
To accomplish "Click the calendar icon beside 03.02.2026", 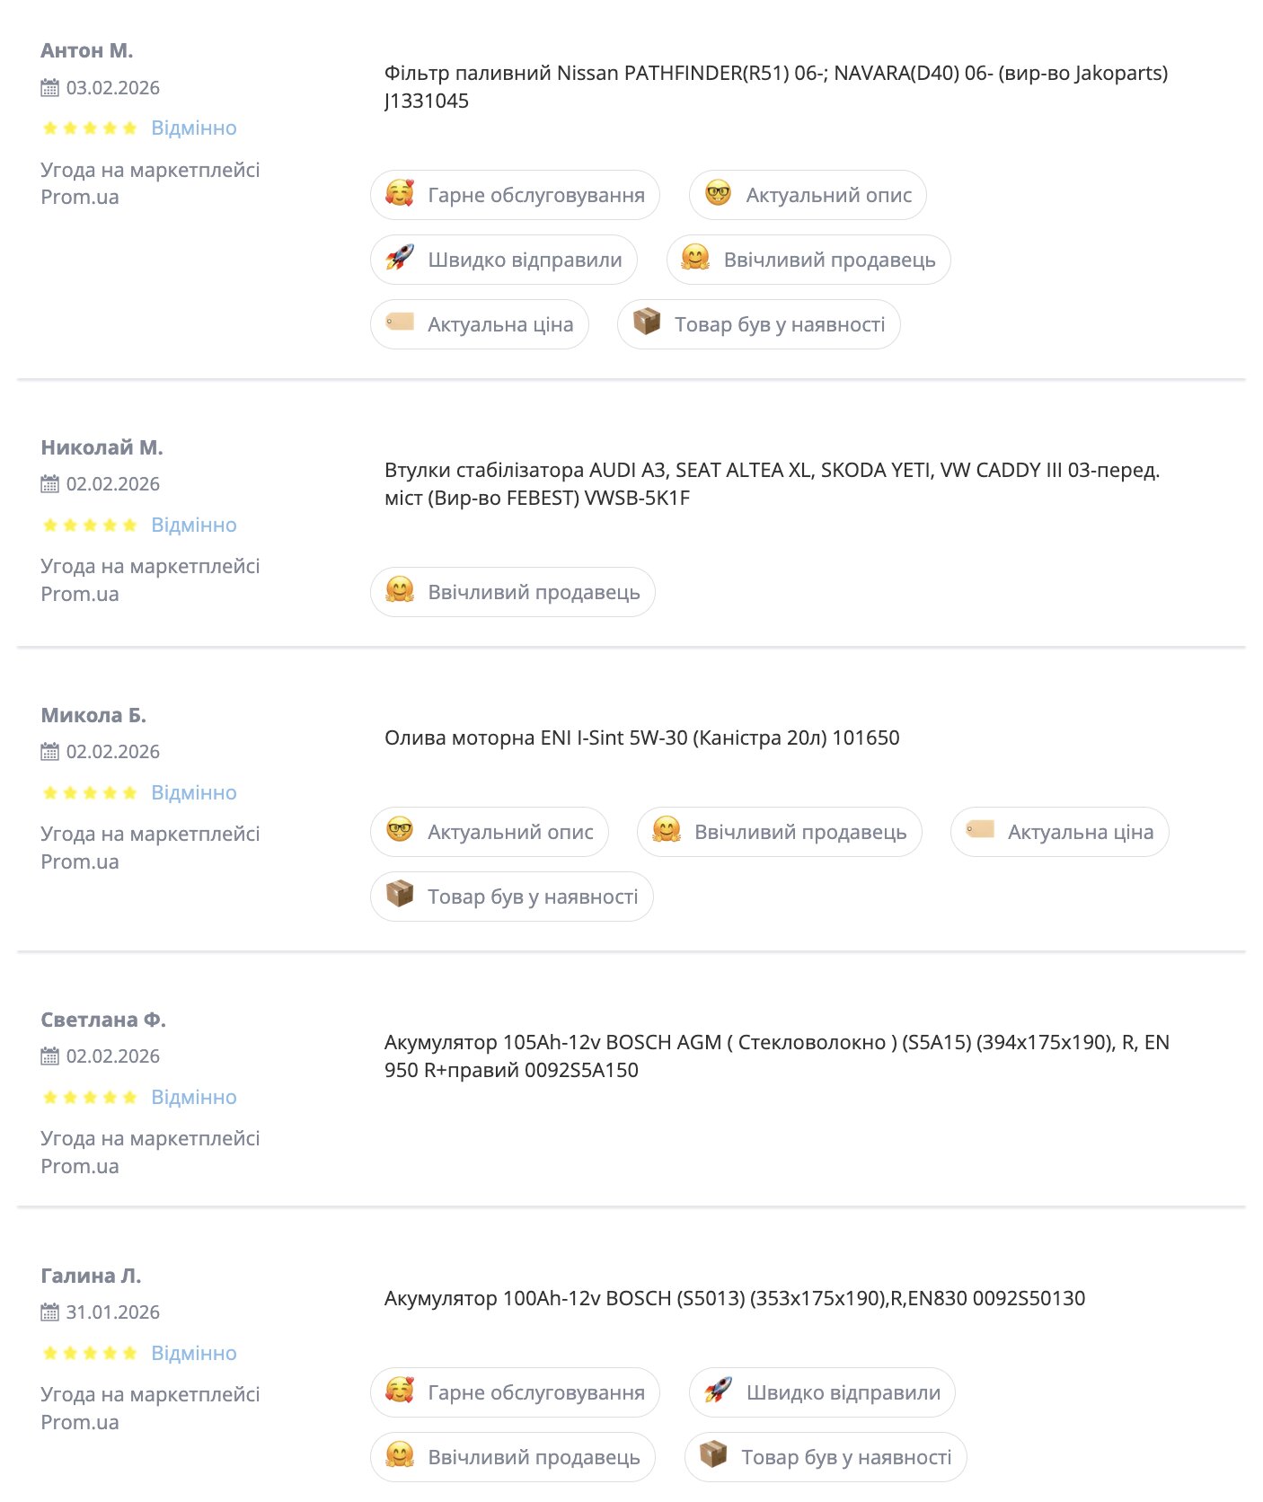I will click(x=49, y=88).
